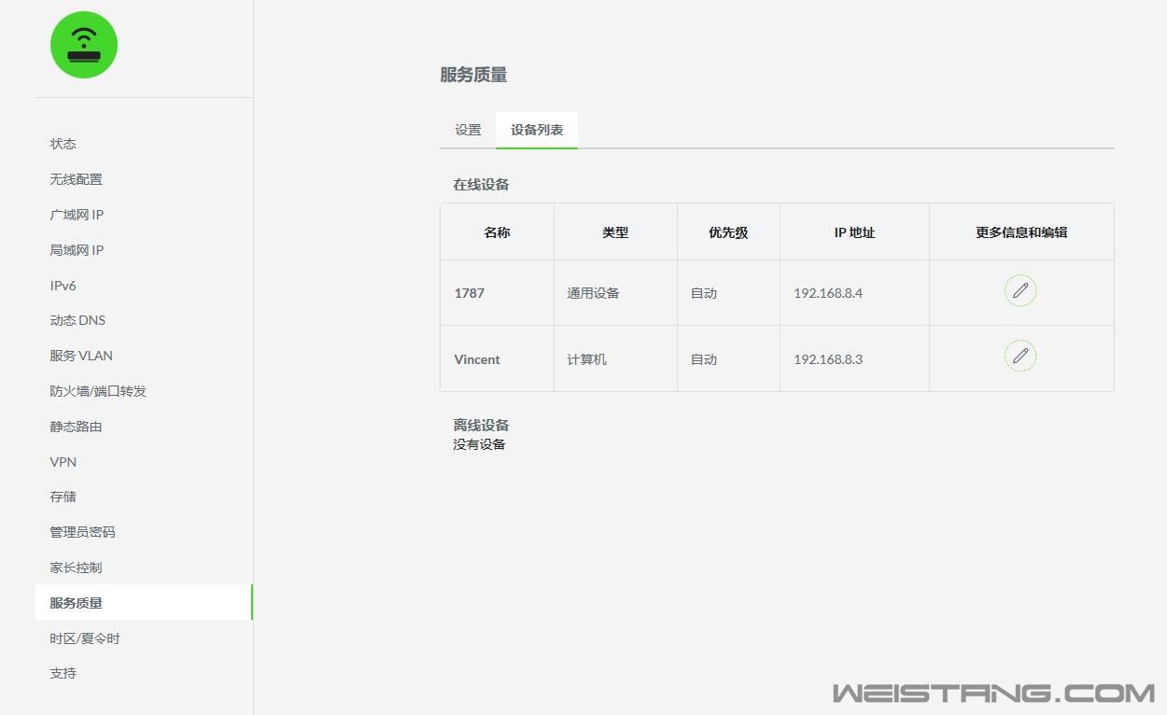Select the 设备列表 tab

[x=537, y=131]
